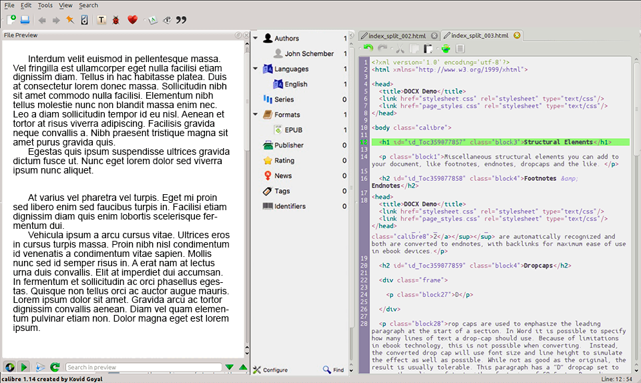This screenshot has width=641, height=383.
Task: Open the Tools menu
Action: click(x=45, y=5)
